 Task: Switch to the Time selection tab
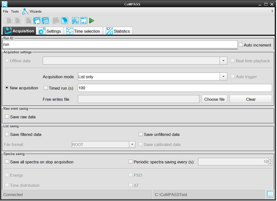[x=83, y=31]
